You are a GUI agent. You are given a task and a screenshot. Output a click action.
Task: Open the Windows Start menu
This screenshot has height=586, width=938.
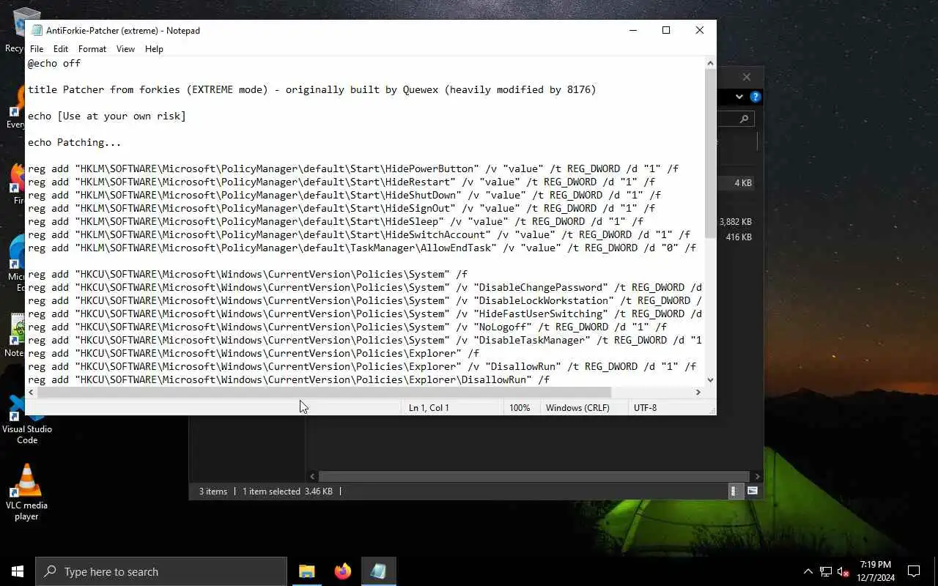[18, 571]
